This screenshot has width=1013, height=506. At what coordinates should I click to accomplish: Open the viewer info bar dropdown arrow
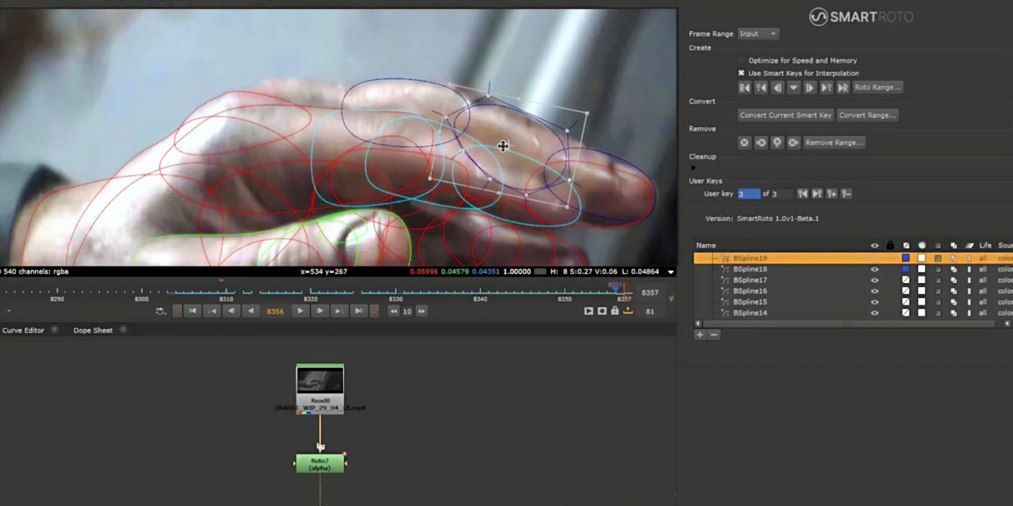pyautogui.click(x=670, y=272)
